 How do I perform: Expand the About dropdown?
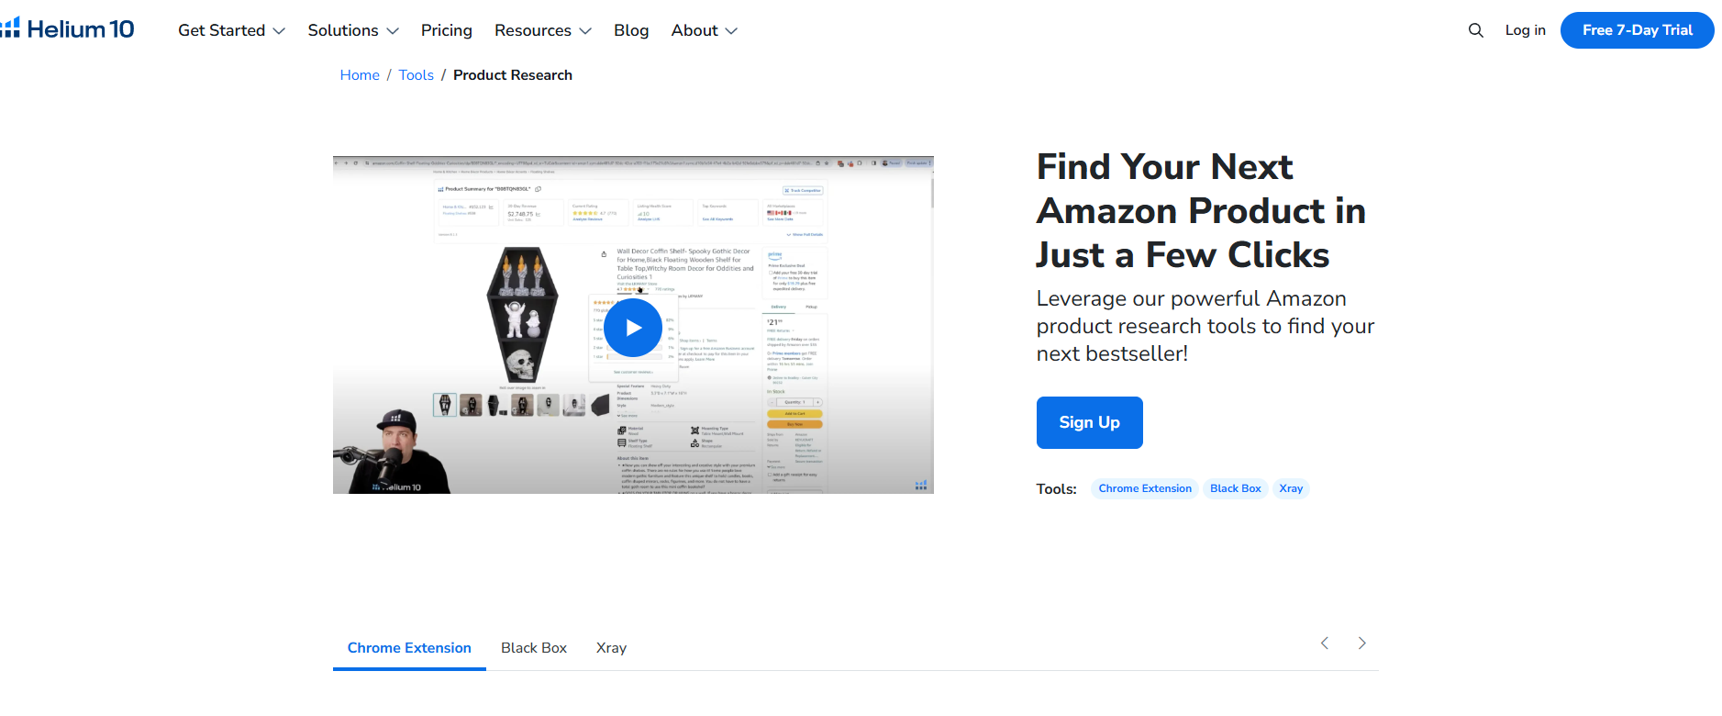tap(704, 30)
